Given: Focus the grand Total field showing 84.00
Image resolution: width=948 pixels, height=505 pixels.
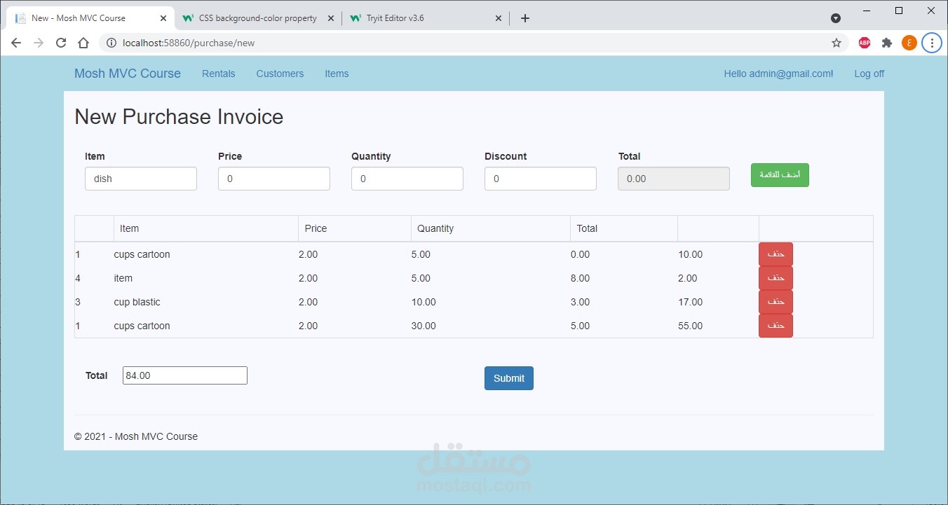Looking at the screenshot, I should click(185, 375).
